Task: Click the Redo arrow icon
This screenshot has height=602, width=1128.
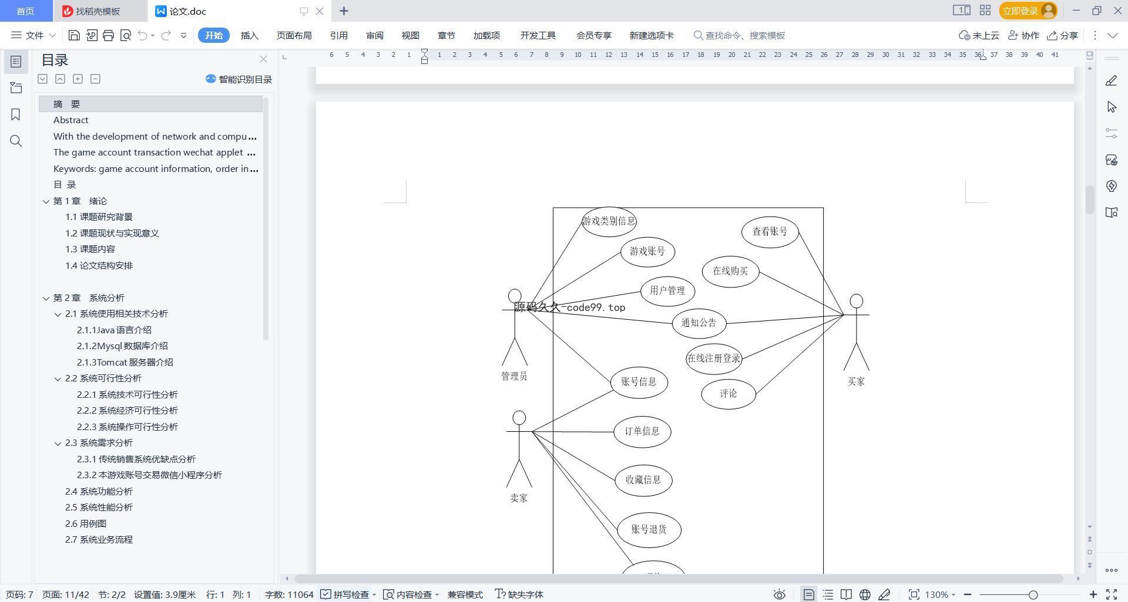Action: 166,35
